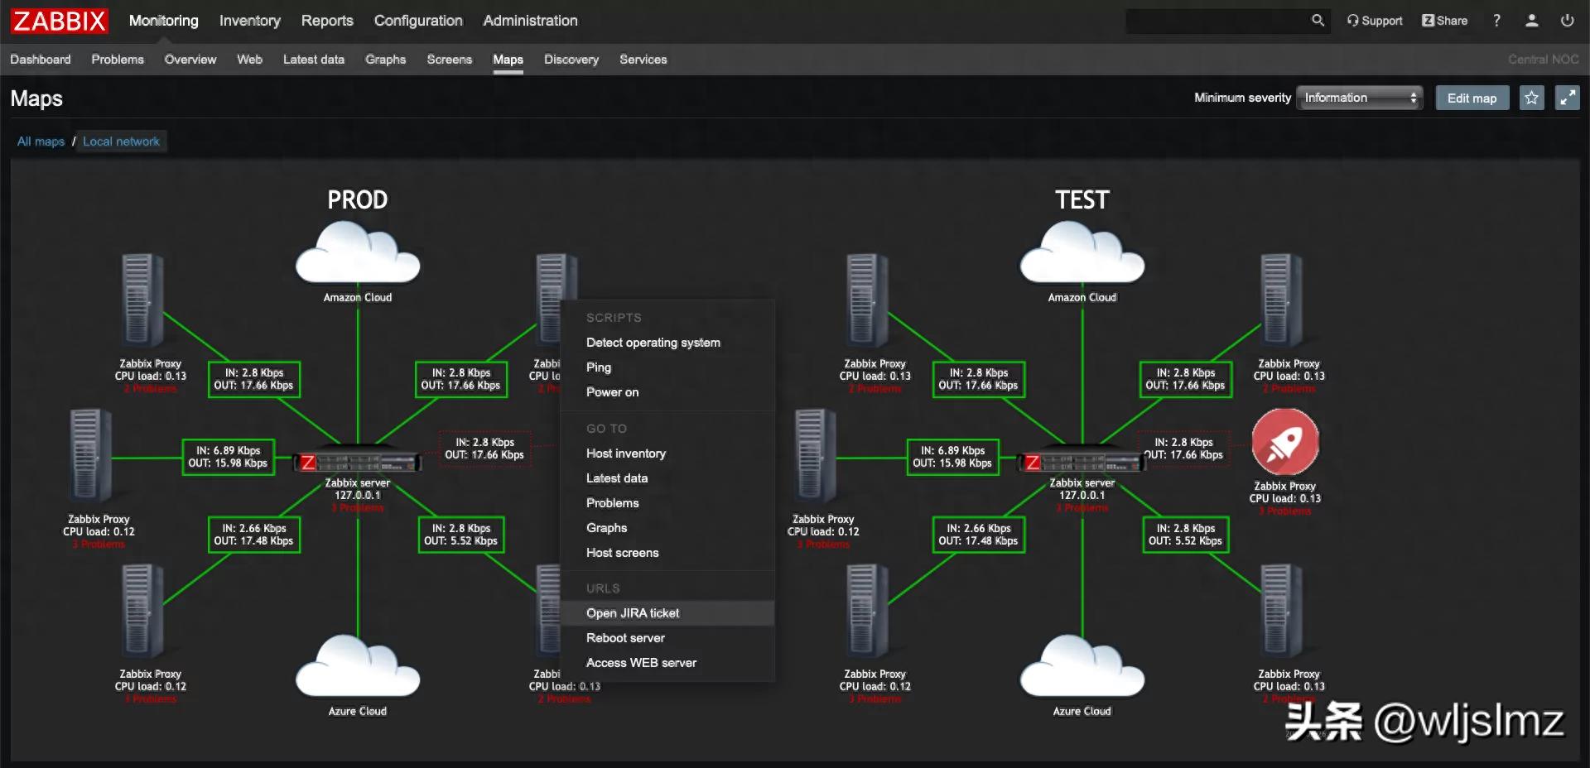Click TEST link label OUT 5.52 Kbps
The width and height of the screenshot is (1590, 768).
(1185, 535)
